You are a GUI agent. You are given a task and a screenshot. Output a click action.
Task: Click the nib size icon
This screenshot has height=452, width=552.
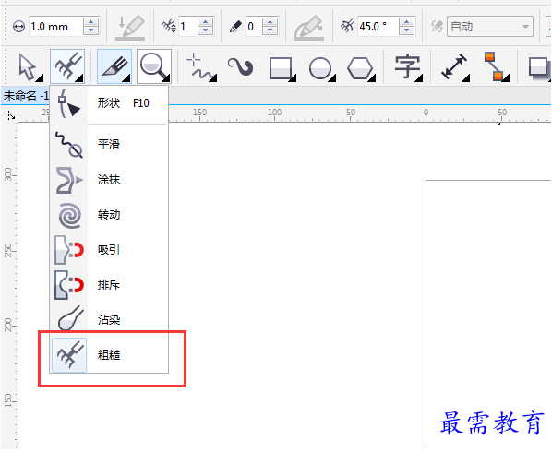(x=18, y=27)
